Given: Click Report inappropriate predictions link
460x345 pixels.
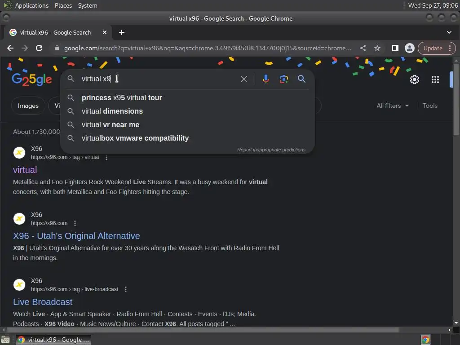Looking at the screenshot, I should pyautogui.click(x=271, y=150).
